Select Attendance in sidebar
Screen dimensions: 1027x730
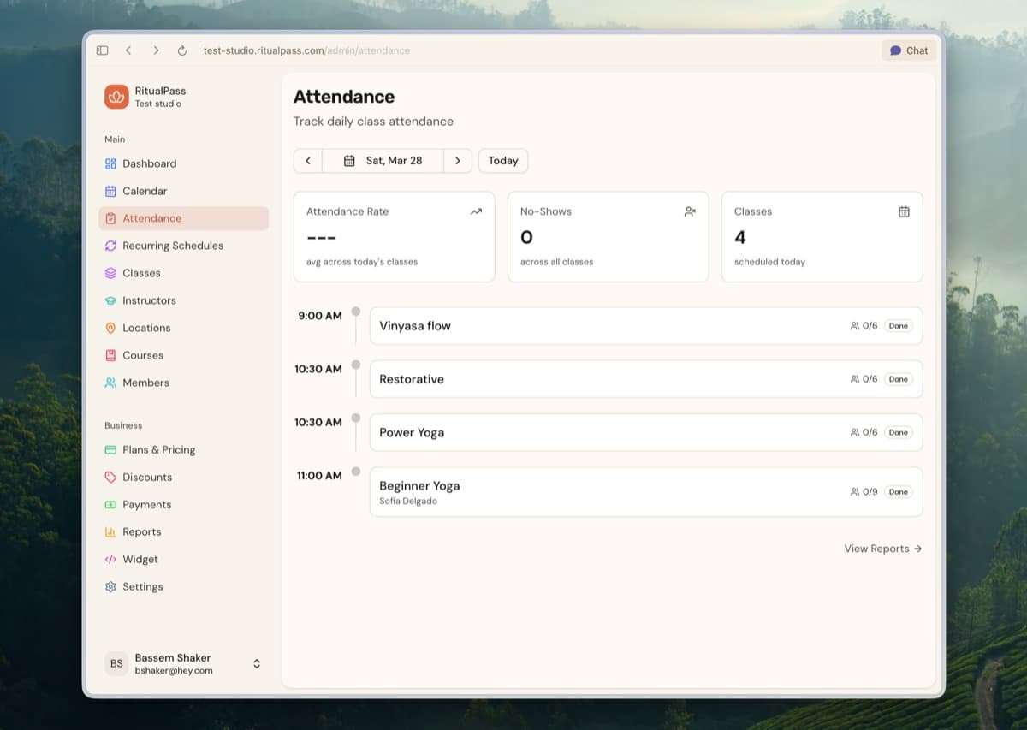(x=184, y=218)
